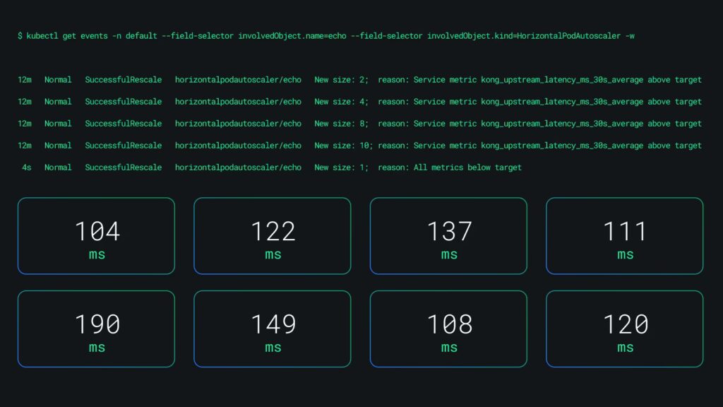Click the "$" shell prompt symbol
Viewport: 723px width, 407px height.
pos(20,35)
